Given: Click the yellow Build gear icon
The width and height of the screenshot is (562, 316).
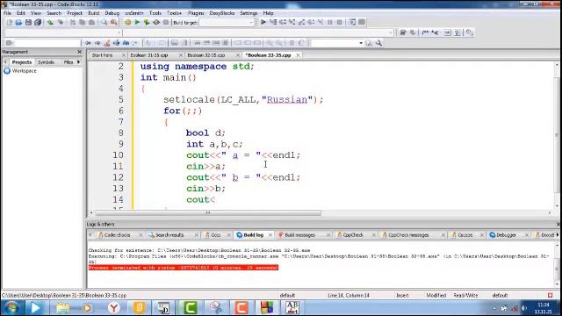Looking at the screenshot, I should coord(127,22).
